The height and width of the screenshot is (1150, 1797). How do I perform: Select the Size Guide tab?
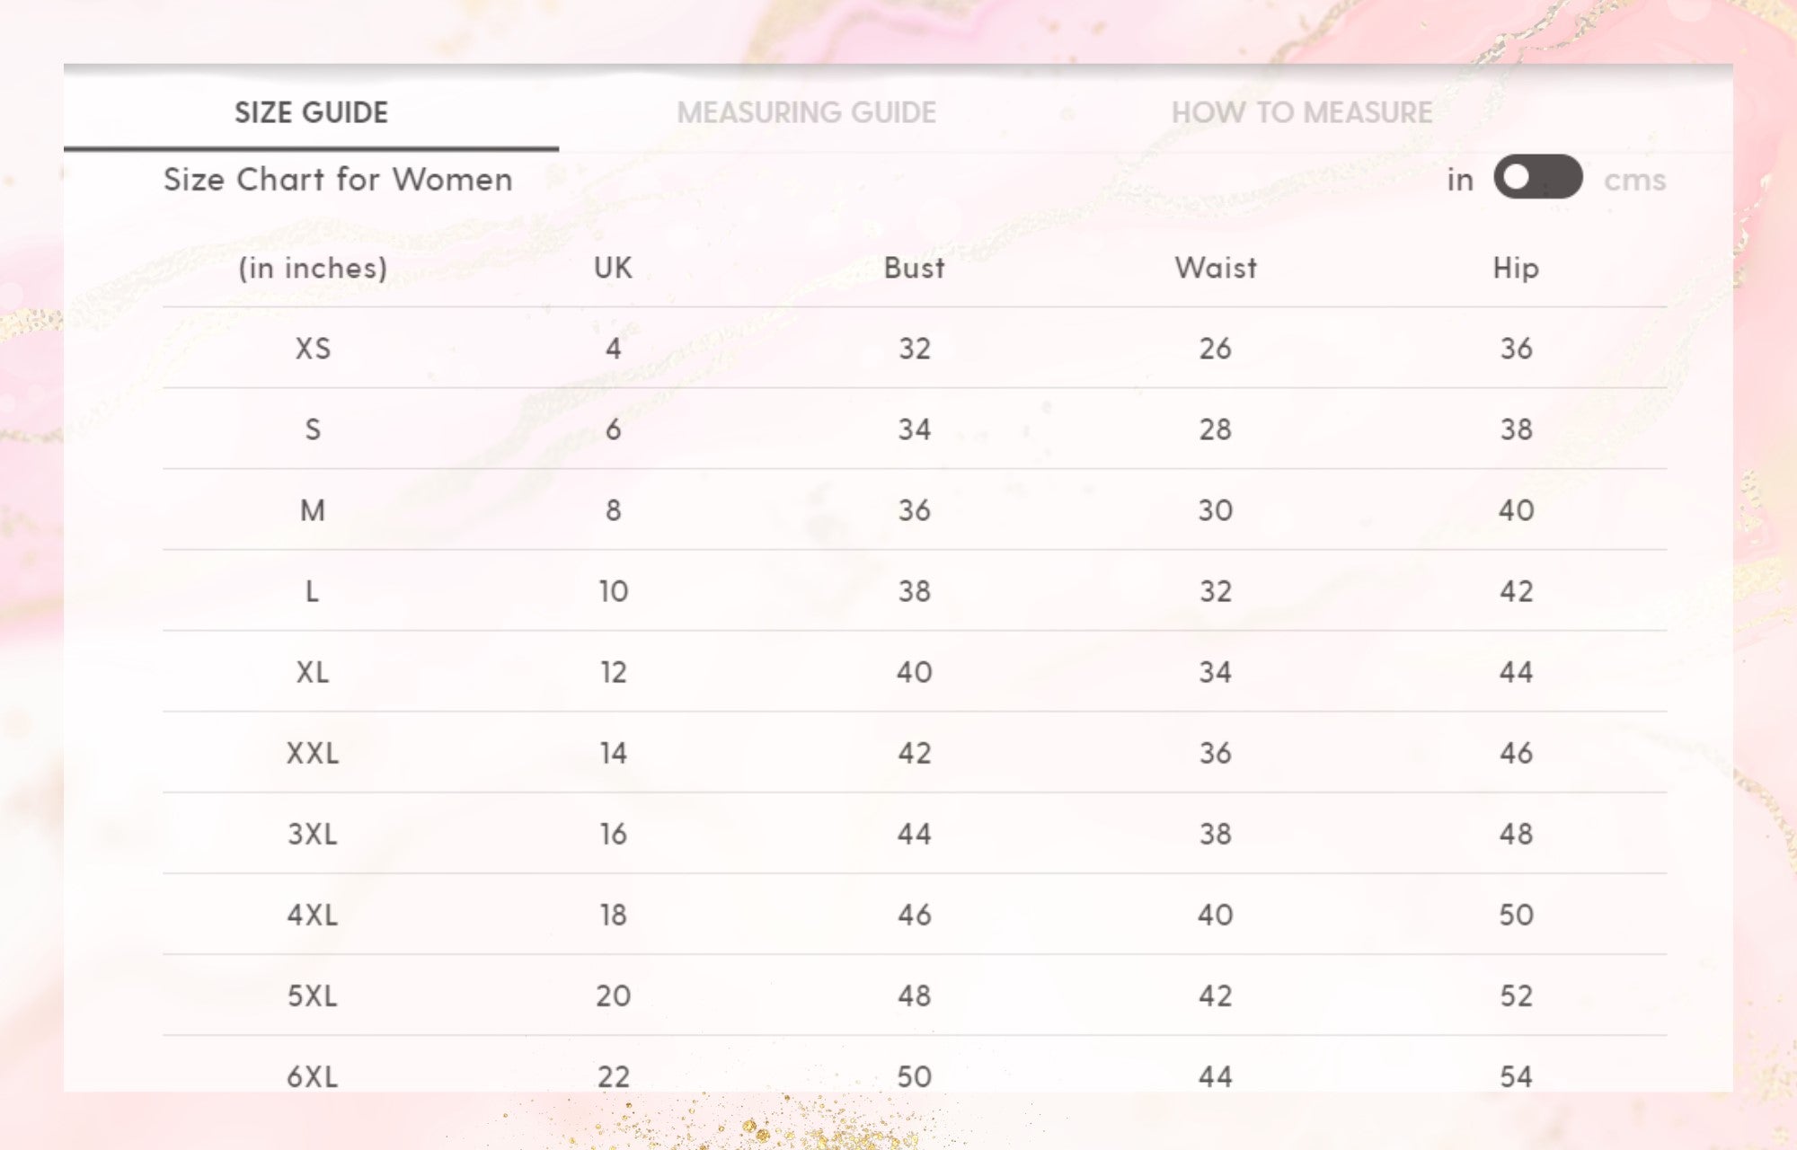tap(311, 112)
